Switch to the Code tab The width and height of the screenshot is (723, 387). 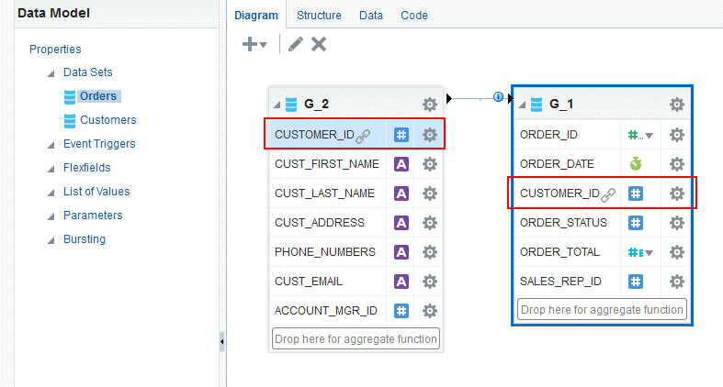click(414, 16)
